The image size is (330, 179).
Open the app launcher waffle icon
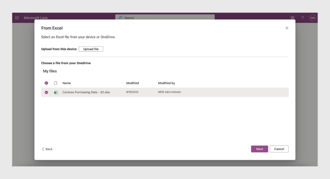(x=17, y=18)
